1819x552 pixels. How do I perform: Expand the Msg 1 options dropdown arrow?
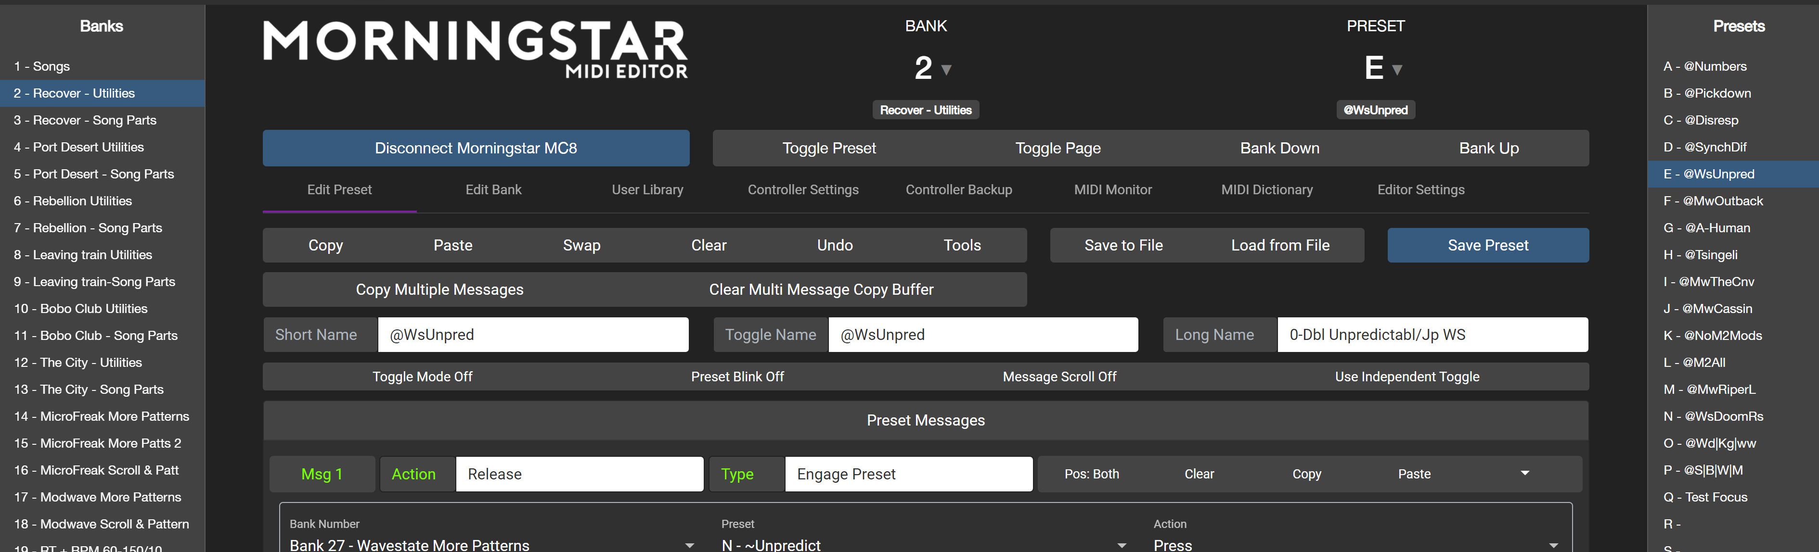pos(1524,474)
